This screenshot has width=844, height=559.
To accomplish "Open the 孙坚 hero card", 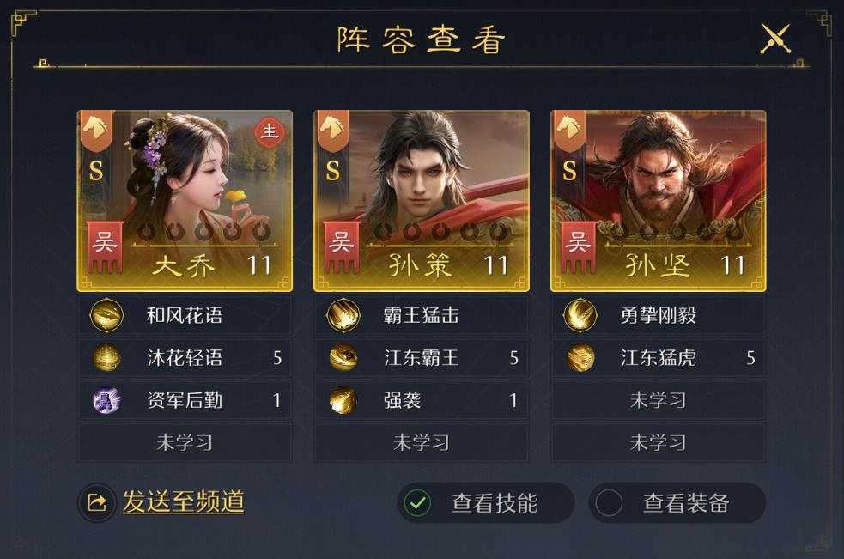I will [659, 201].
